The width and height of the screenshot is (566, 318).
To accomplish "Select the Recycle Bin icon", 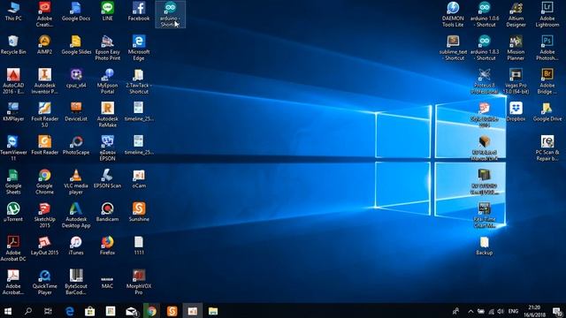I will tap(13, 45).
